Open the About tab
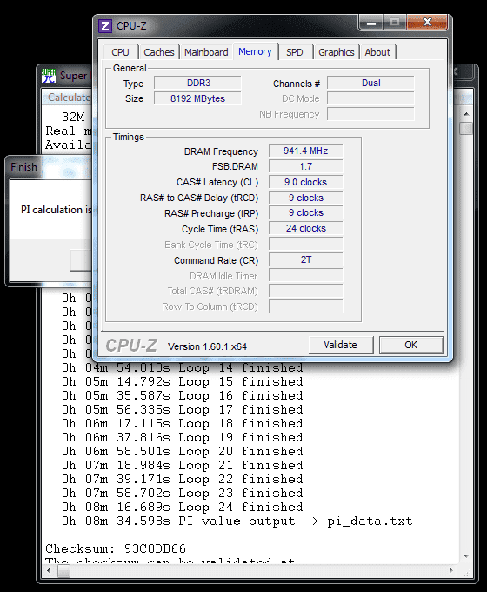487x592 pixels. [x=377, y=52]
